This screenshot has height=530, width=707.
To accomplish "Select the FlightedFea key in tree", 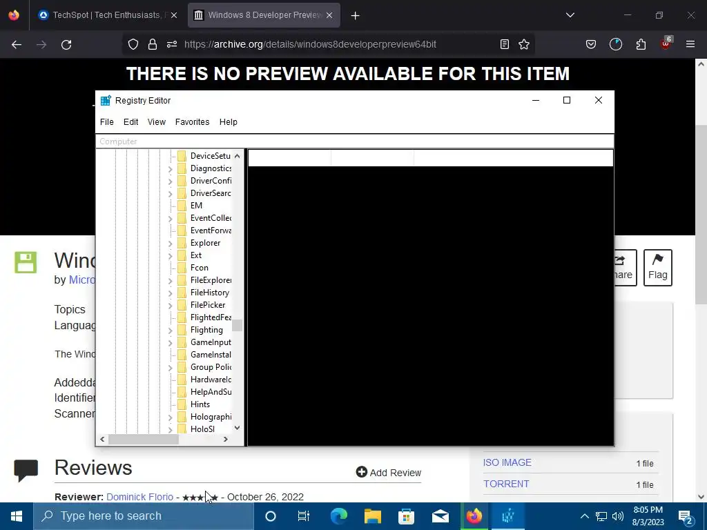I will coord(211,317).
